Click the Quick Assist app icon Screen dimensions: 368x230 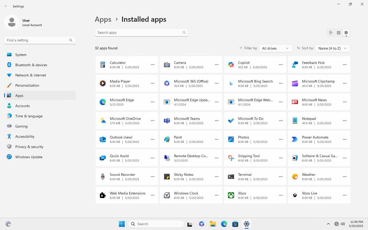tap(103, 158)
